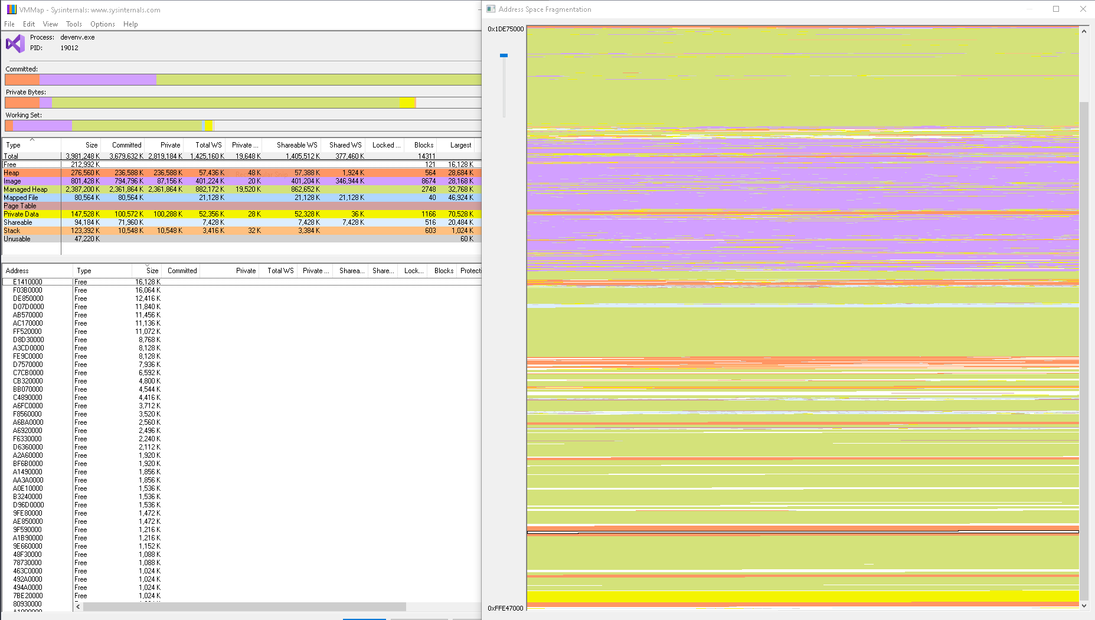Viewport: 1095px width, 620px height.
Task: Select Free block at address D8D30000
Action: pos(242,340)
